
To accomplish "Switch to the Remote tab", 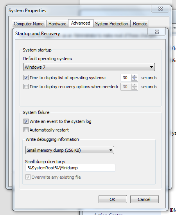I will (x=140, y=24).
